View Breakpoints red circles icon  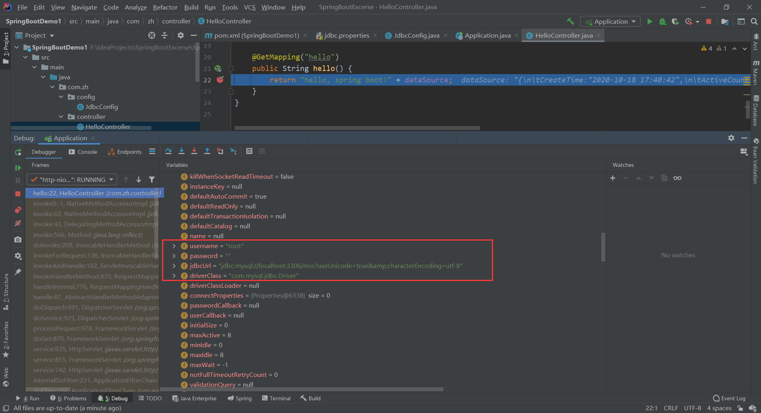point(18,210)
